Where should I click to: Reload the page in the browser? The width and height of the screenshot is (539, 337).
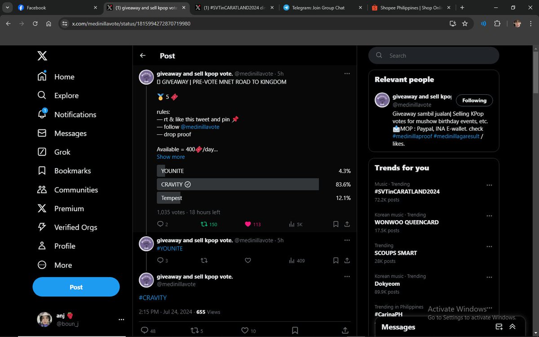pos(35,23)
